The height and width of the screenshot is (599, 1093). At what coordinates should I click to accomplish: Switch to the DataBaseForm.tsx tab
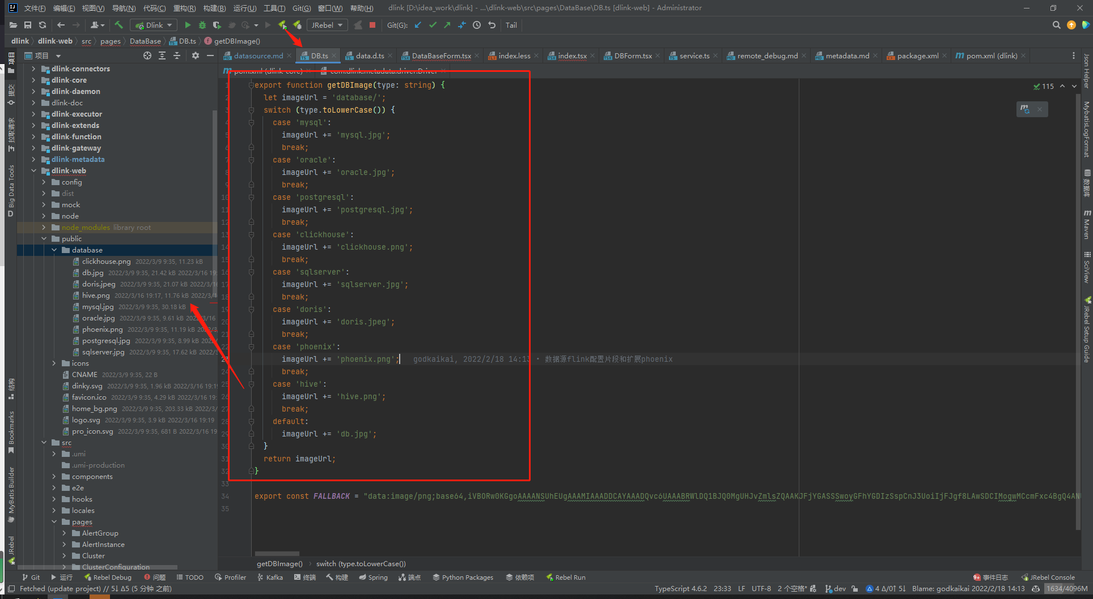440,55
